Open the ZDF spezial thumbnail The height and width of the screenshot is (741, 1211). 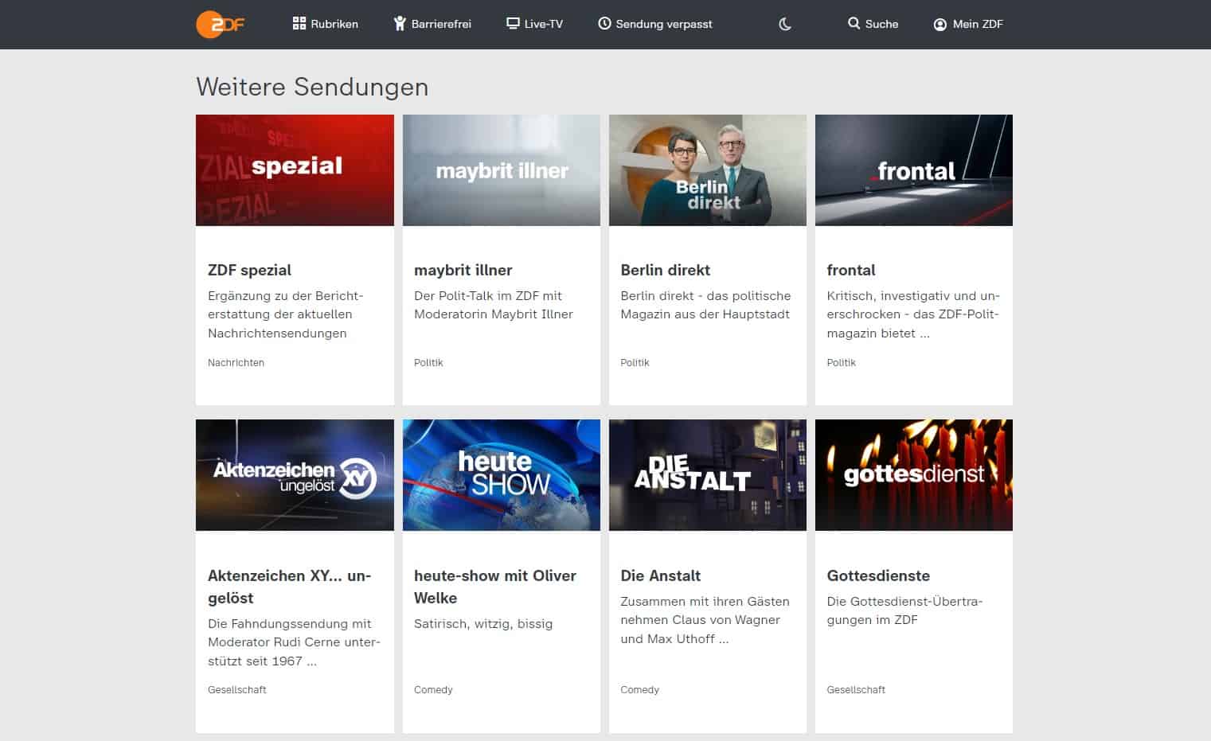coord(295,170)
